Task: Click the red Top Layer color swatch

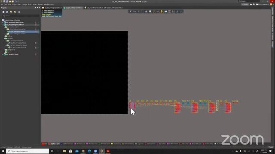Action: point(49,144)
